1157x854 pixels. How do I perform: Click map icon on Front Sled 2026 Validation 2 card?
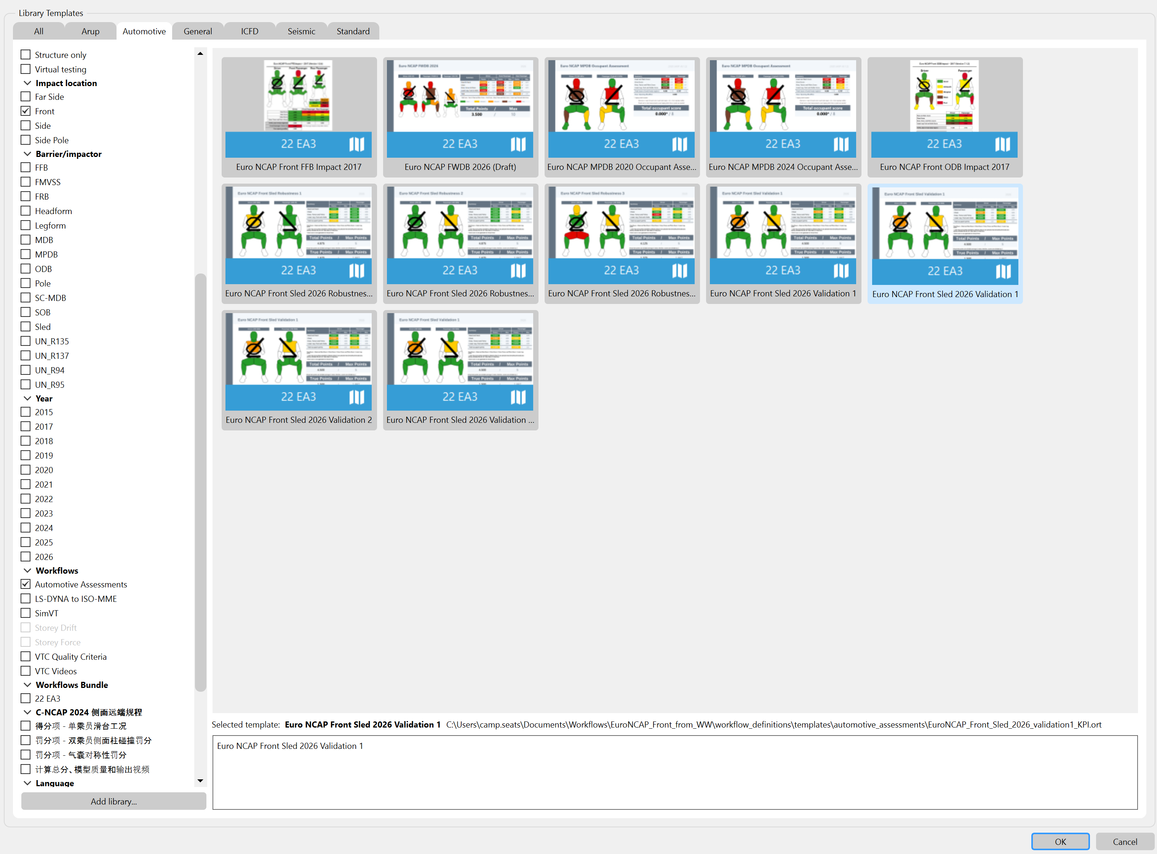point(356,397)
